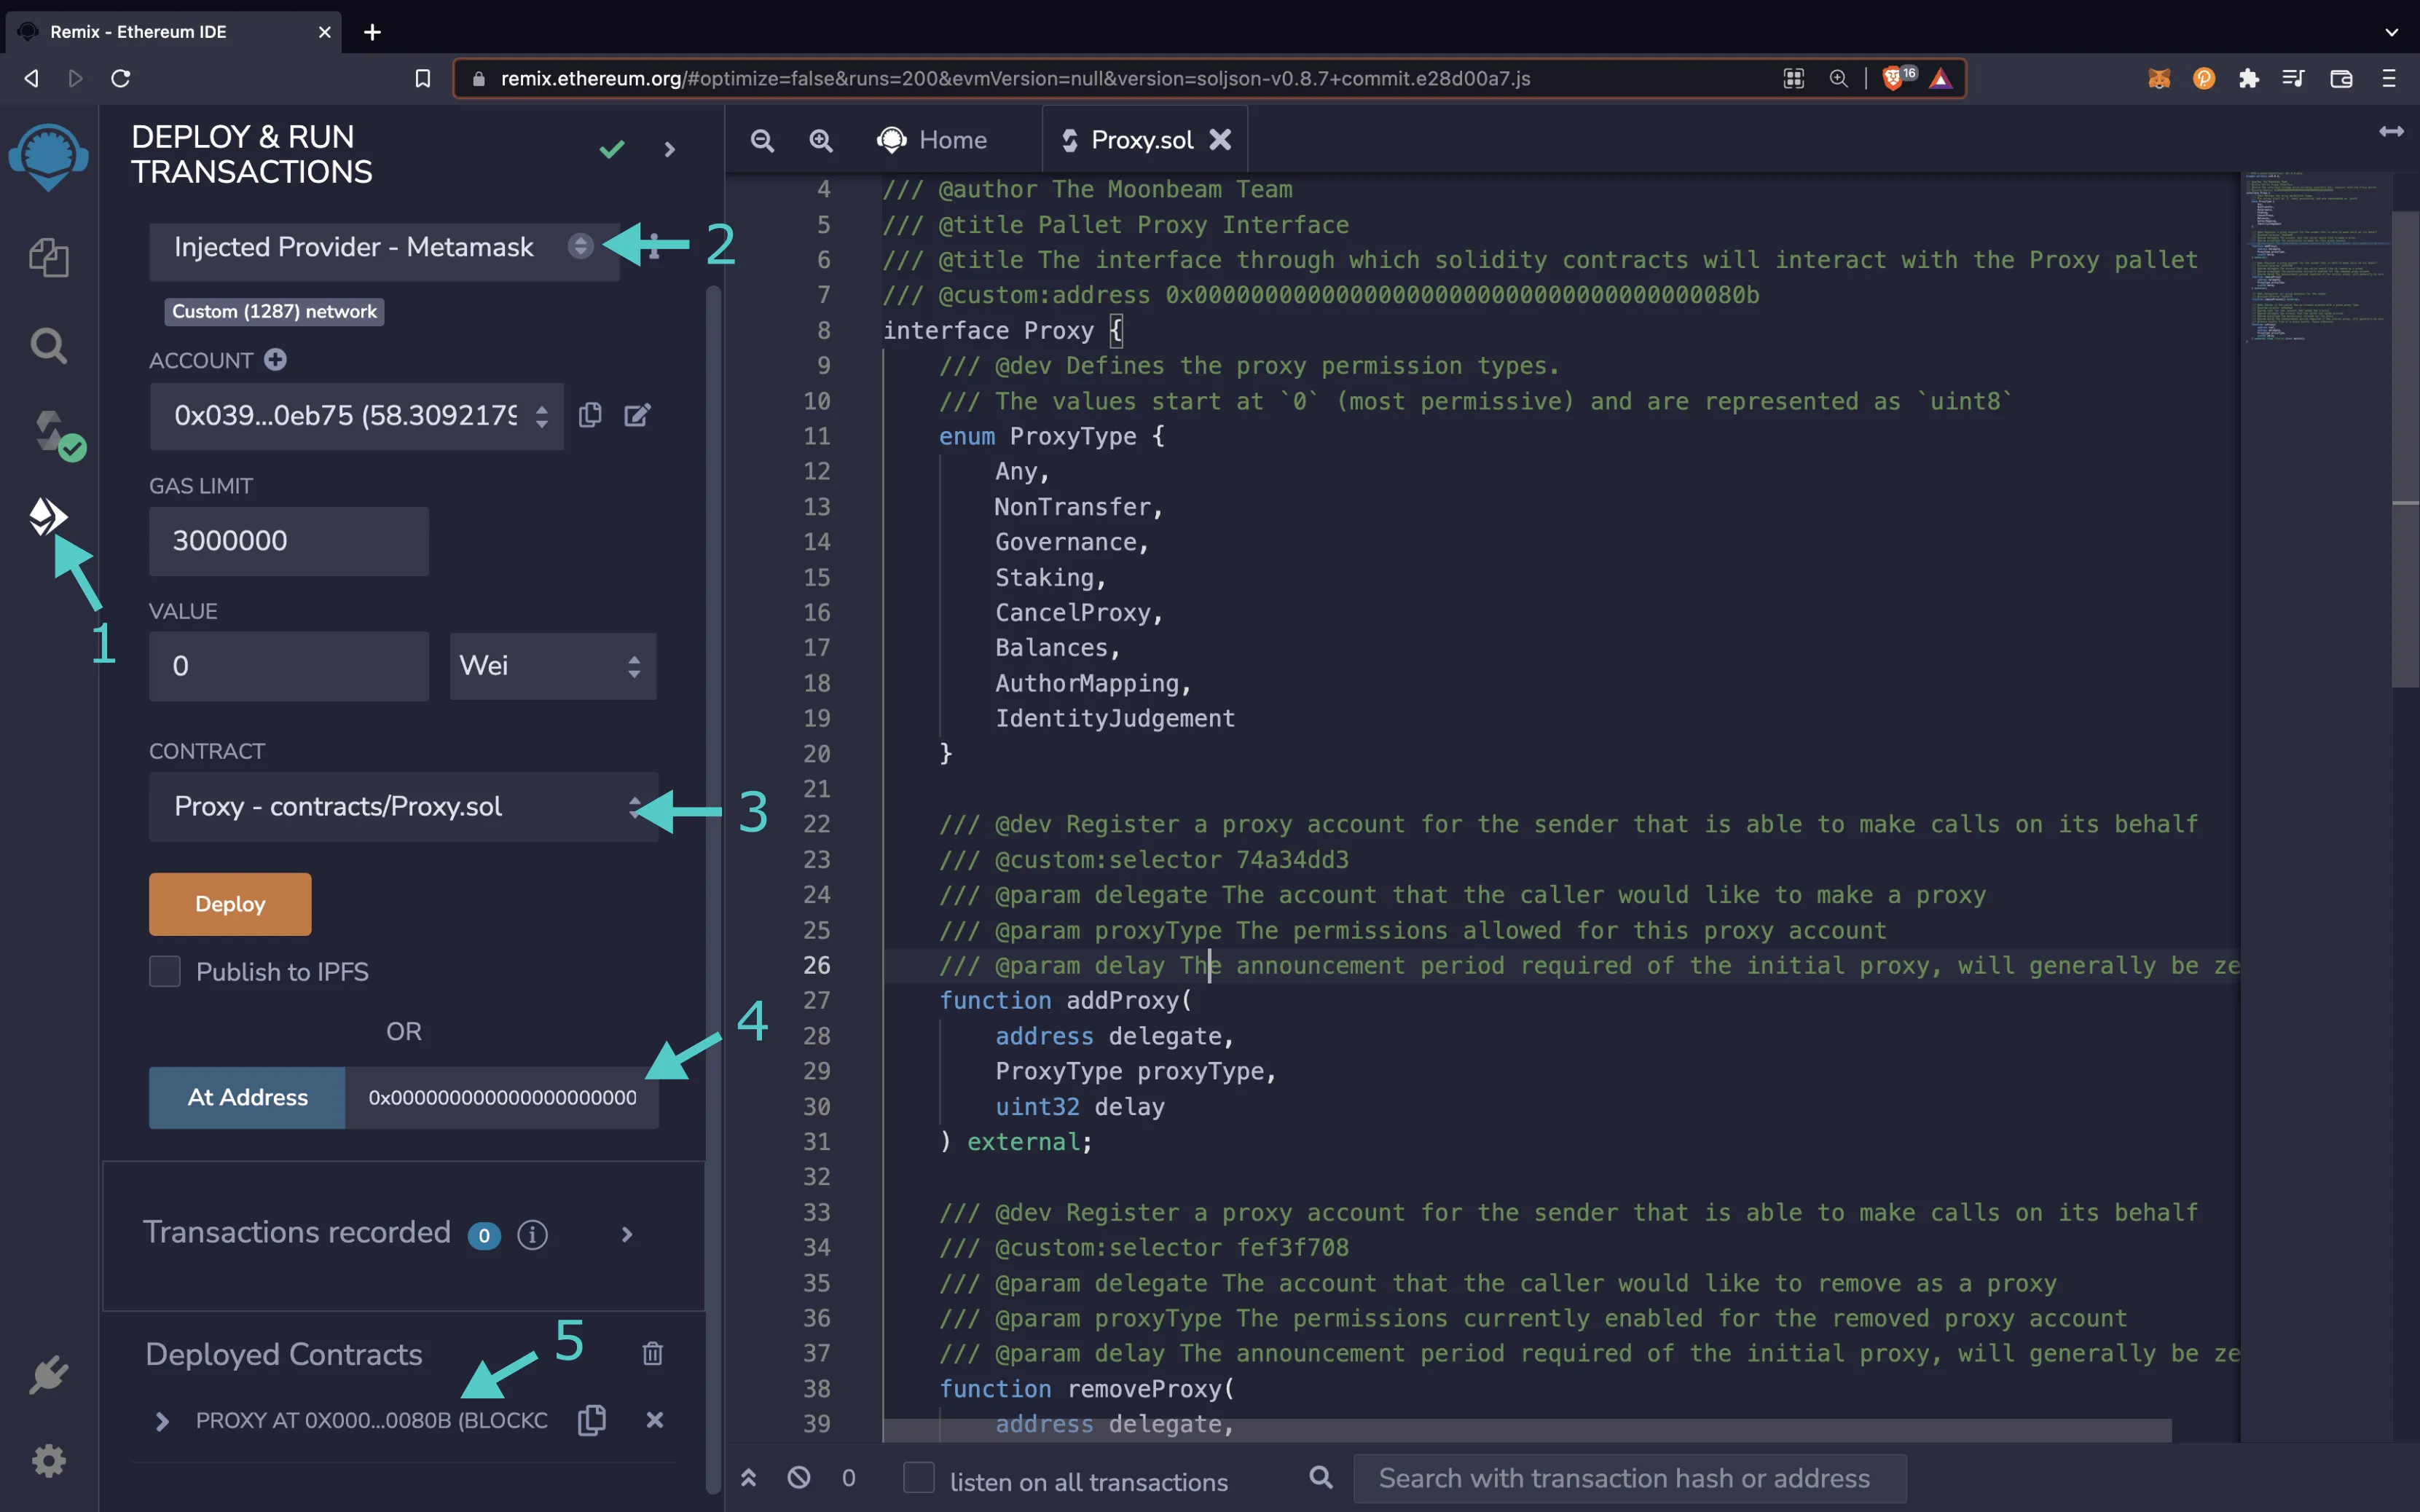Viewport: 2420px width, 1512px height.
Task: Bookmark this page in the browser
Action: pyautogui.click(x=422, y=78)
